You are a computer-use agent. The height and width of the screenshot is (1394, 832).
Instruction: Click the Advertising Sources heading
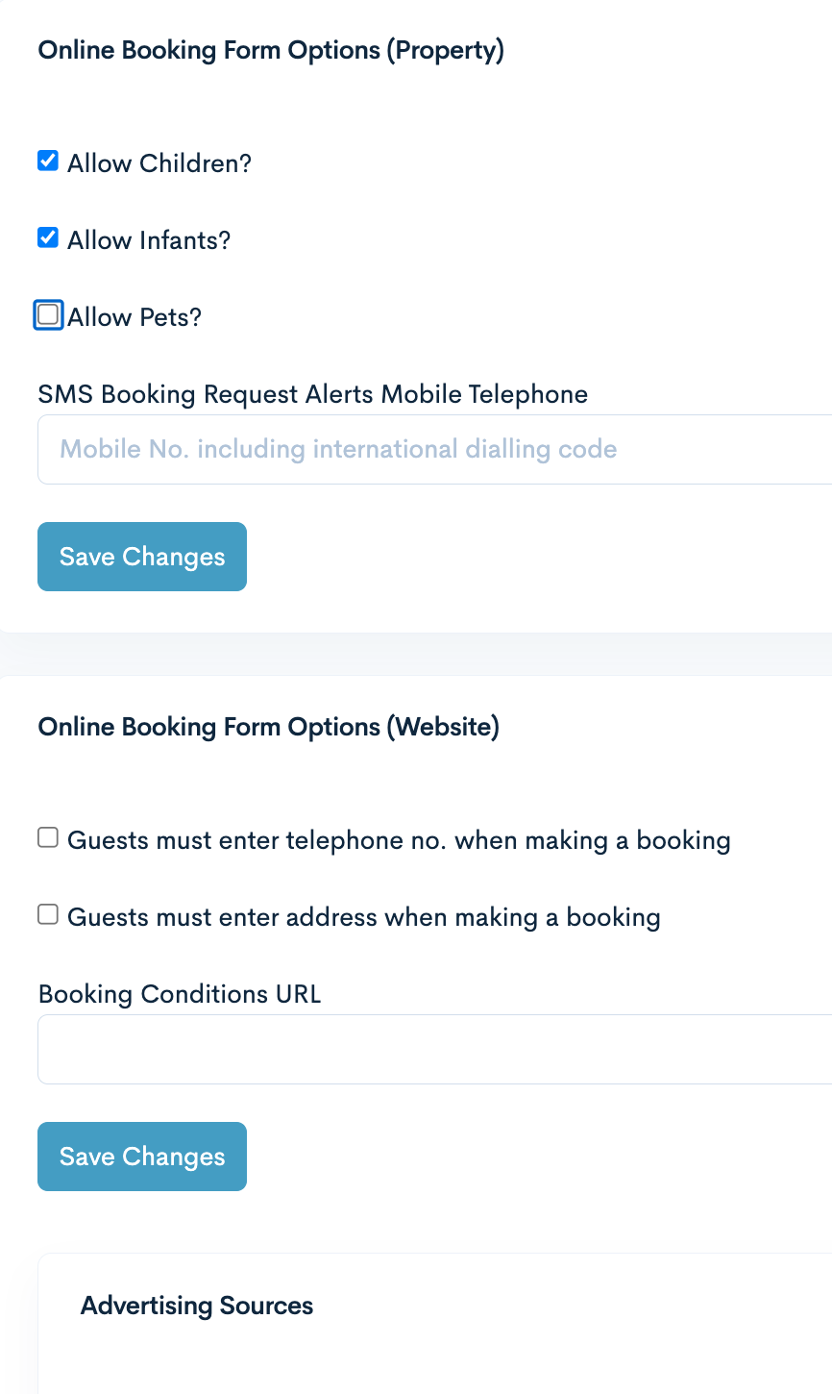pyautogui.click(x=197, y=1306)
